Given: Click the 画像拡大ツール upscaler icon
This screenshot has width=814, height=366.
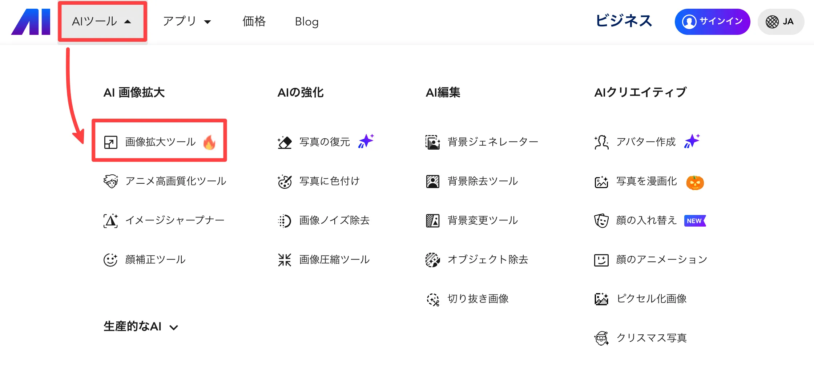Looking at the screenshot, I should point(110,142).
